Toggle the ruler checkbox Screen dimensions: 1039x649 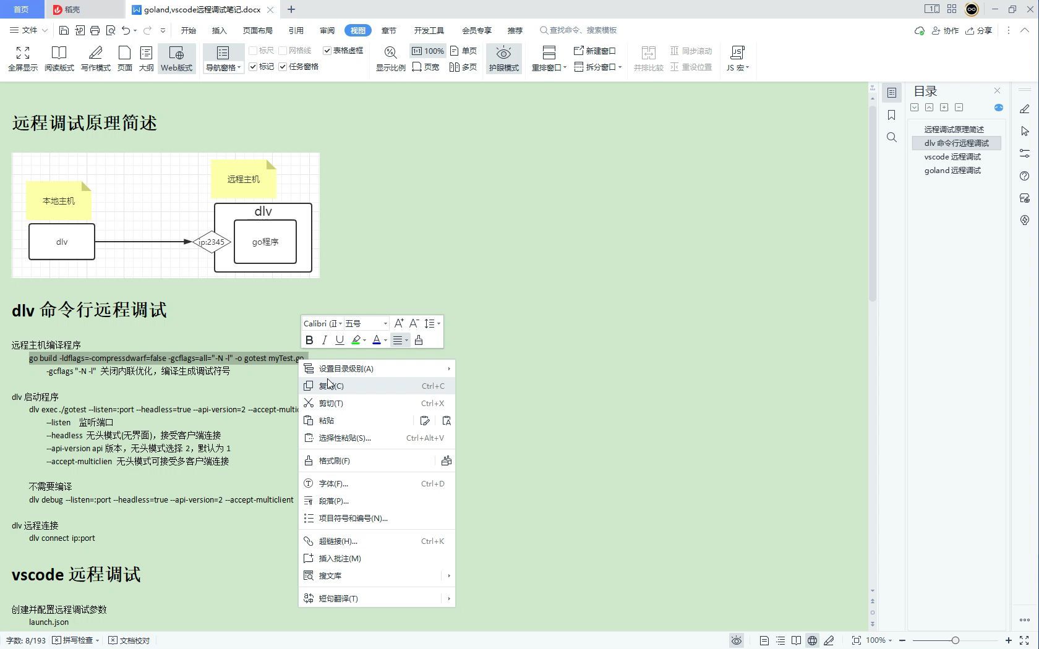coord(253,51)
